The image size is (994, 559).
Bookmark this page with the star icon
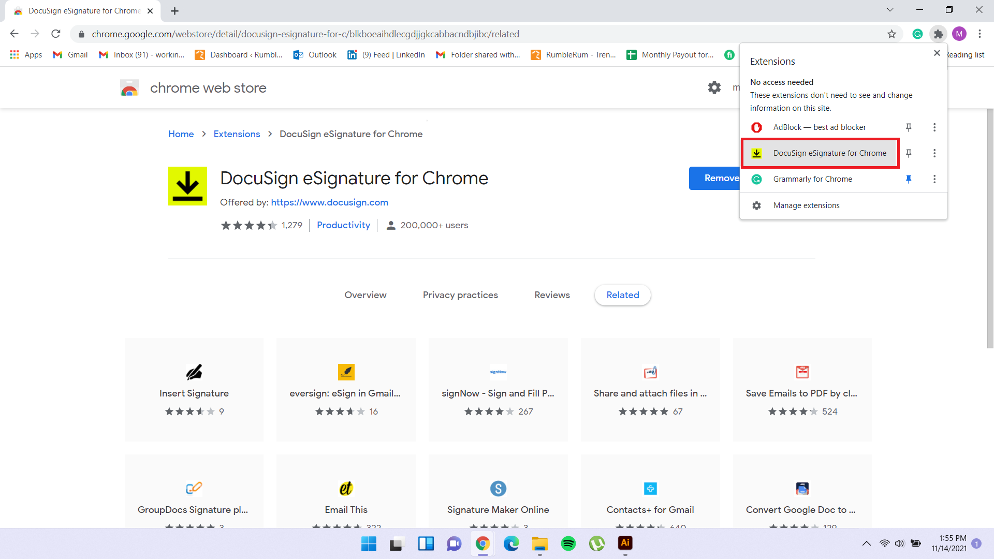[891, 34]
